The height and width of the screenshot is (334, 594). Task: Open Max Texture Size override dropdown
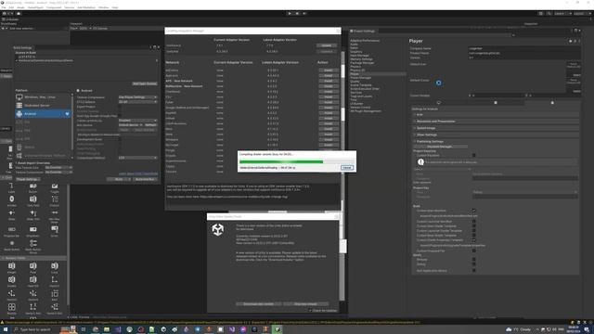58,167
